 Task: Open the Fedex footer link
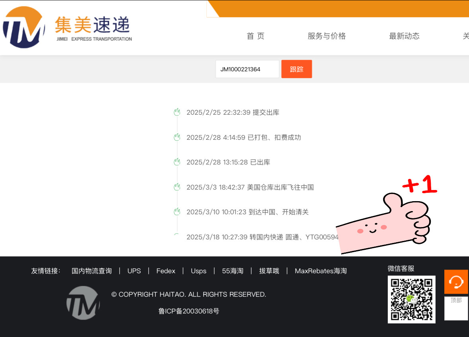click(x=165, y=271)
